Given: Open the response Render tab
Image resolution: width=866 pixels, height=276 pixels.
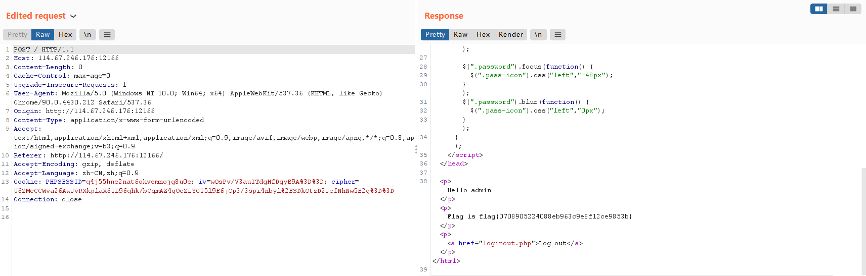Looking at the screenshot, I should tap(511, 34).
